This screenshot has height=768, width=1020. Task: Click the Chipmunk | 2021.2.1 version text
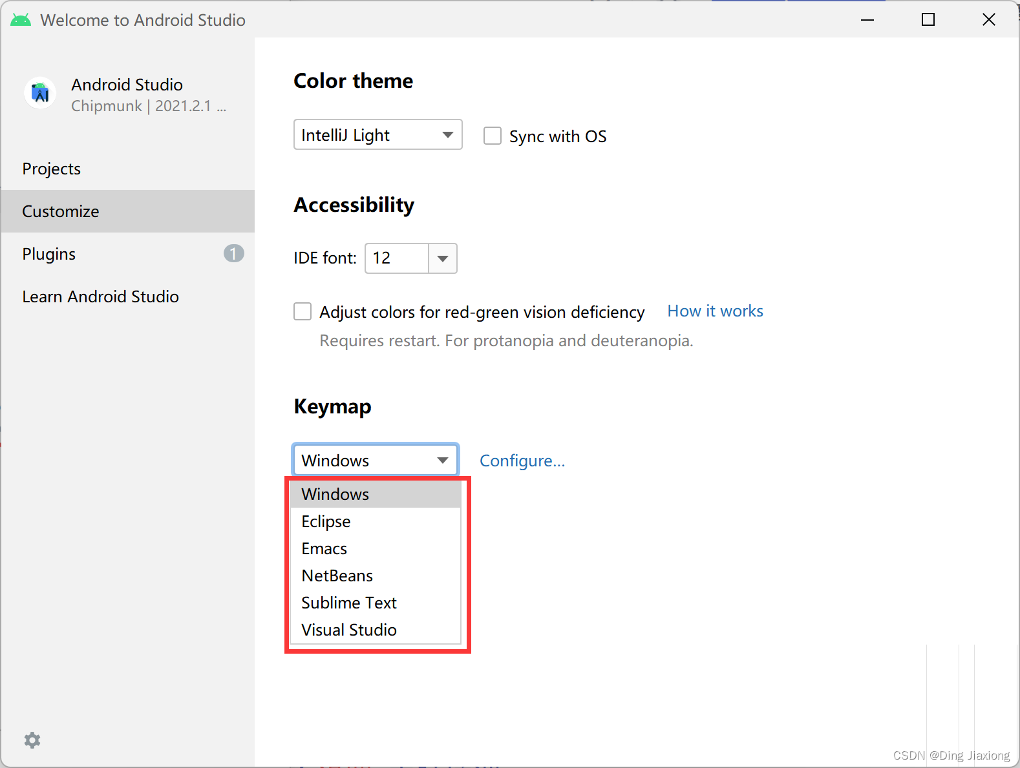pyautogui.click(x=149, y=106)
